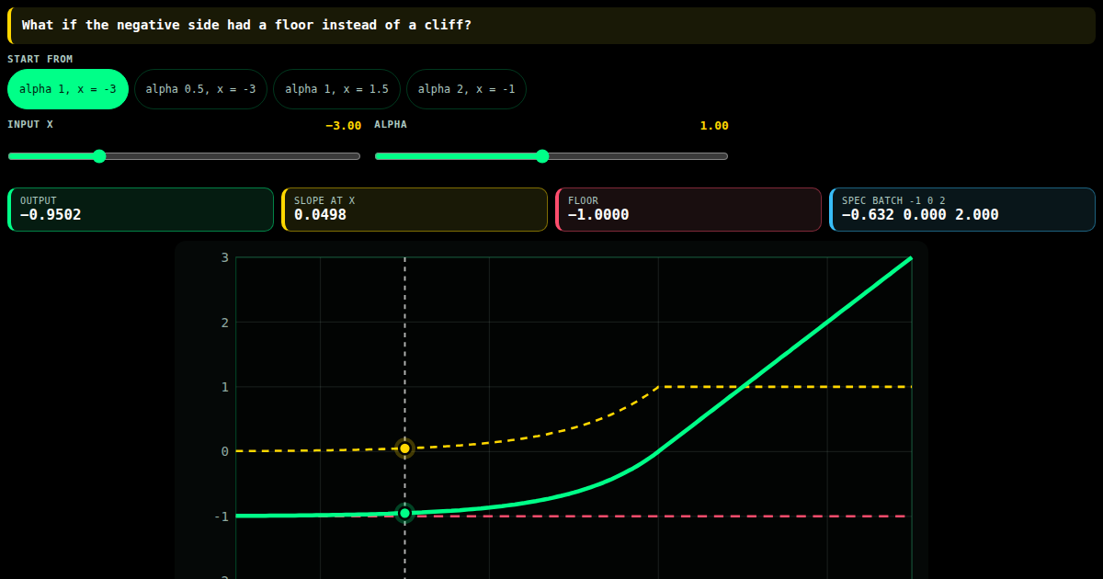Image resolution: width=1103 pixels, height=579 pixels.
Task: Click the yellow slope marker on the chart
Action: coord(404,448)
